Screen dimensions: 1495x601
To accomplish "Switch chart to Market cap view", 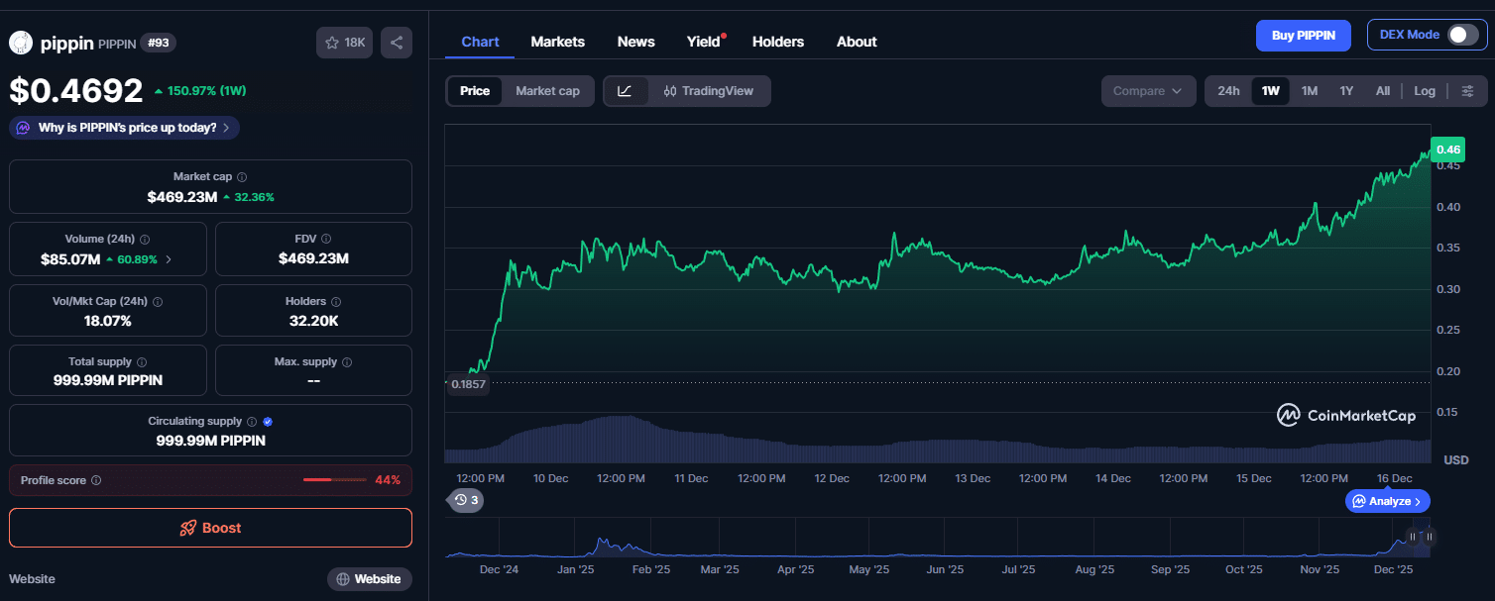I will pos(548,90).
